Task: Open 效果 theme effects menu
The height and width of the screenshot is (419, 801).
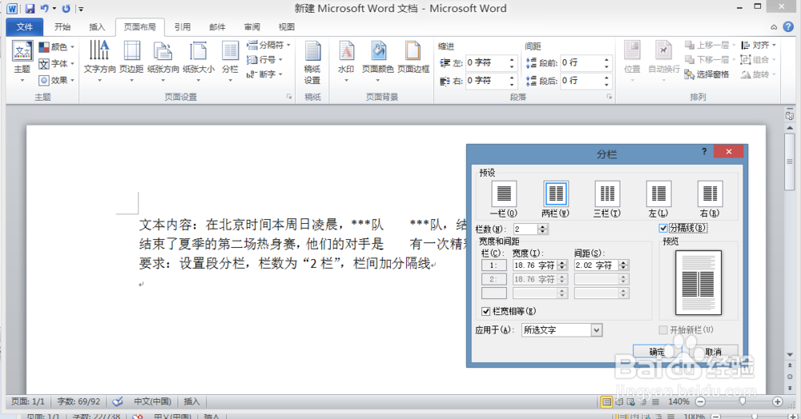Action: tap(57, 80)
